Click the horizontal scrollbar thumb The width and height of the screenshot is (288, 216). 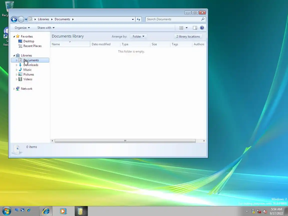click(x=125, y=141)
